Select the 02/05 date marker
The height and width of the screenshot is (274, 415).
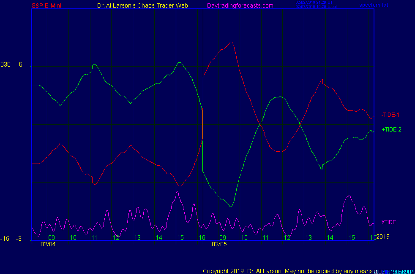(219, 244)
